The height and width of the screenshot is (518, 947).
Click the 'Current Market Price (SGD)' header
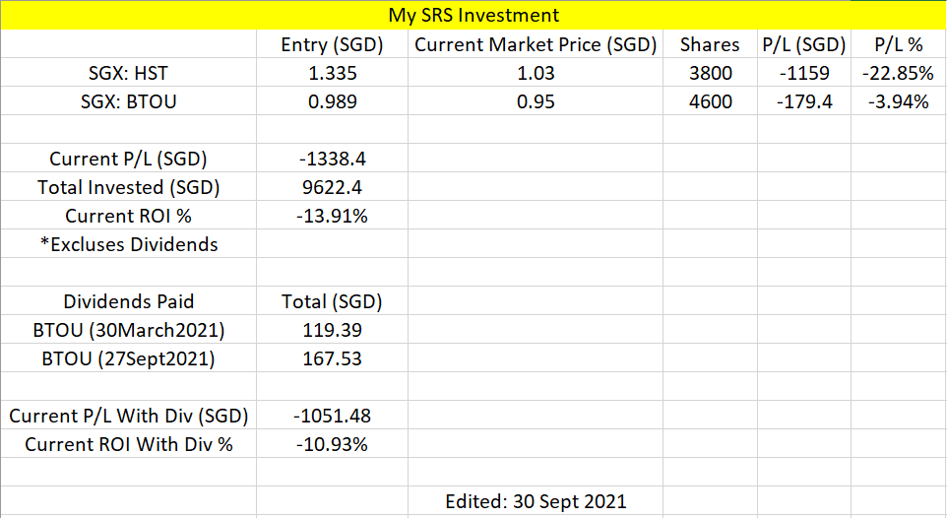click(x=536, y=44)
